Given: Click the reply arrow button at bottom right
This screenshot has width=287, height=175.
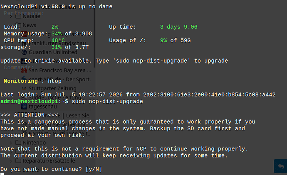Looking at the screenshot, I should tap(281, 166).
